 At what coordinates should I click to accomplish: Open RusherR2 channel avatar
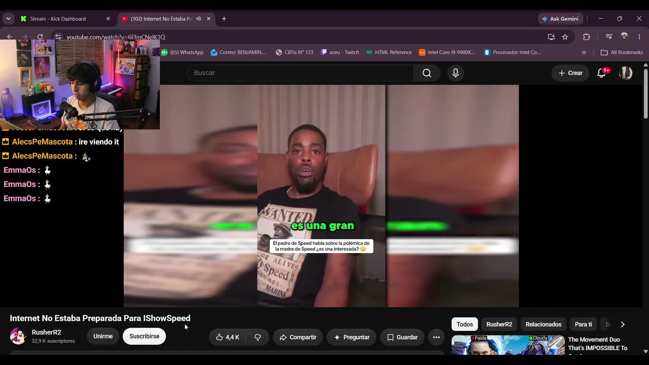click(x=18, y=336)
